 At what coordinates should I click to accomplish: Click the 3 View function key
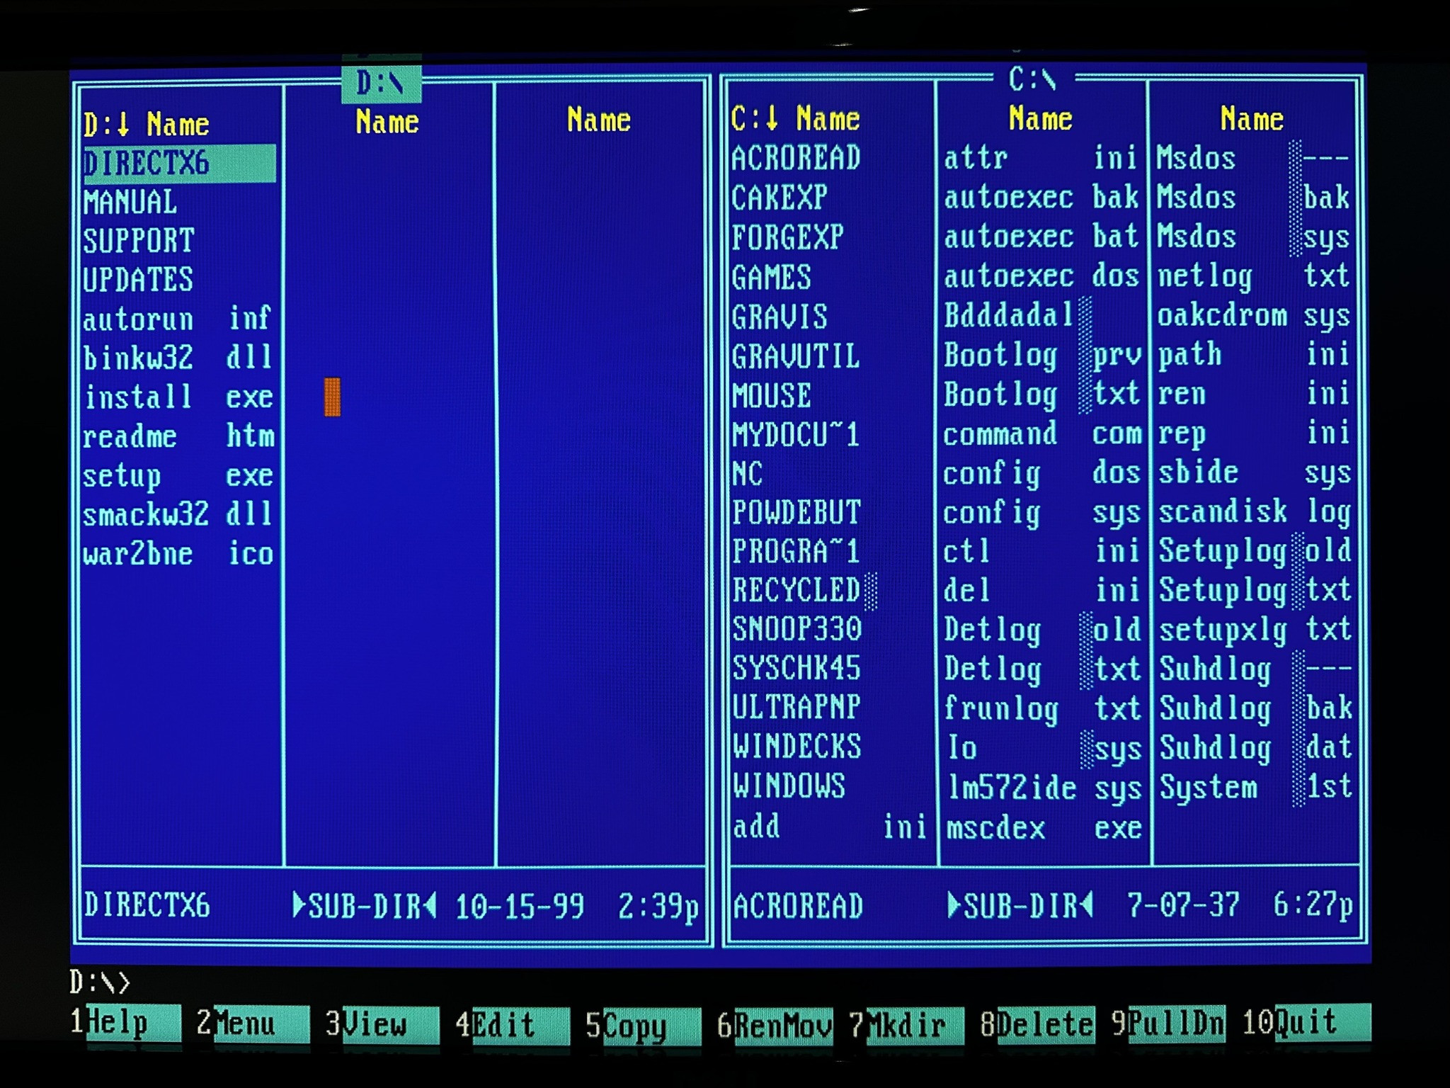[x=389, y=1024]
